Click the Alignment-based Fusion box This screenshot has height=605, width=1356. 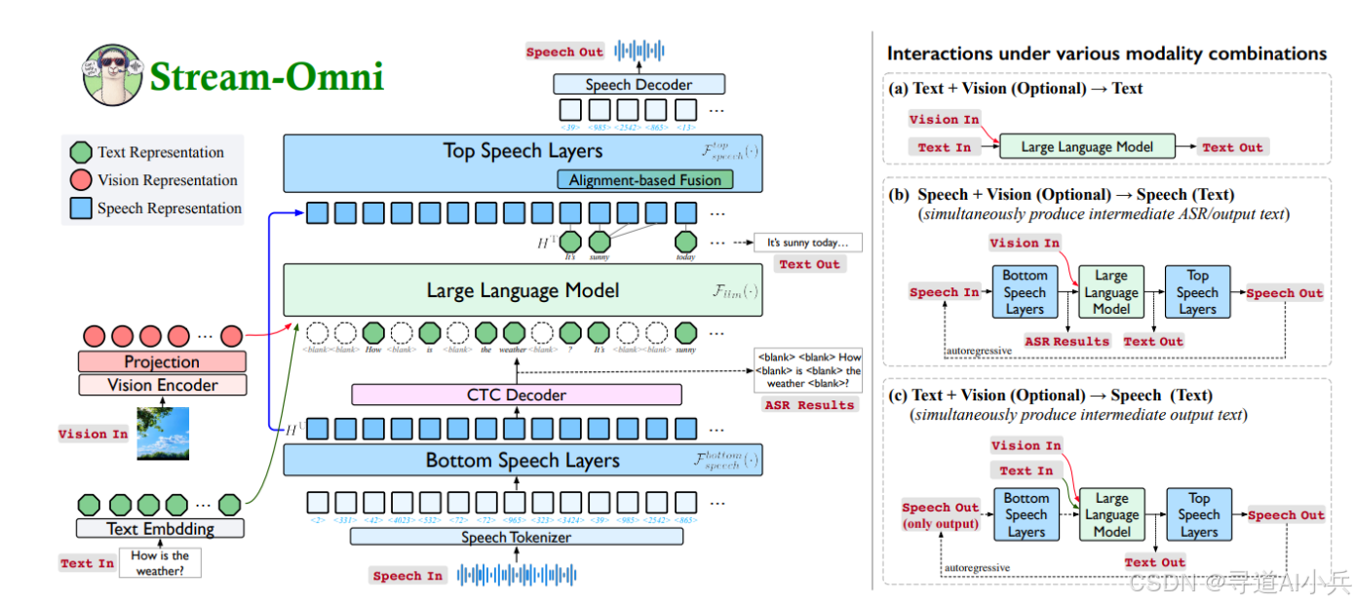(645, 179)
